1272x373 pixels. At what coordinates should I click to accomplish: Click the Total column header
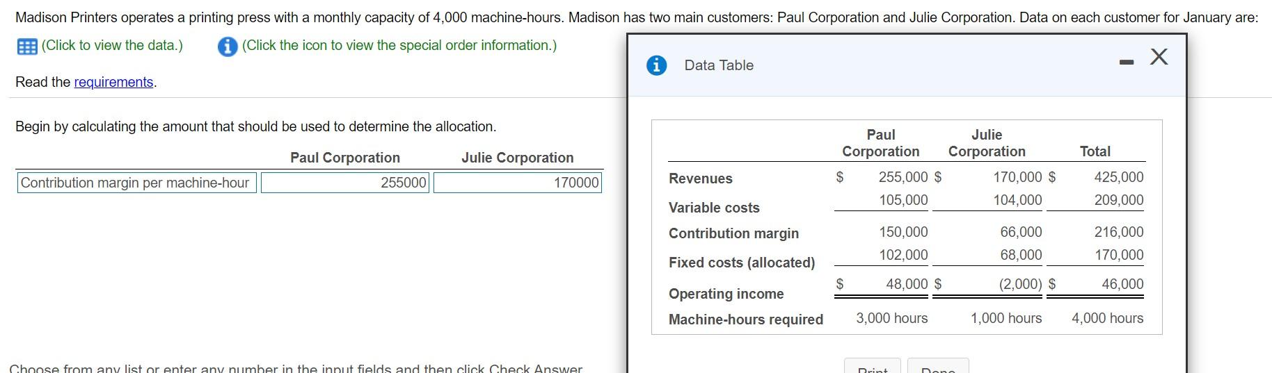pyautogui.click(x=1095, y=151)
